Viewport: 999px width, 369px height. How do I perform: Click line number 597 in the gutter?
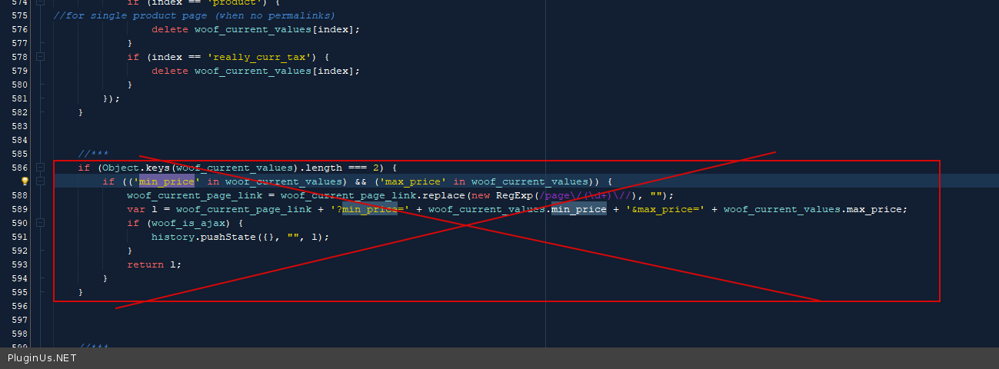coord(20,320)
